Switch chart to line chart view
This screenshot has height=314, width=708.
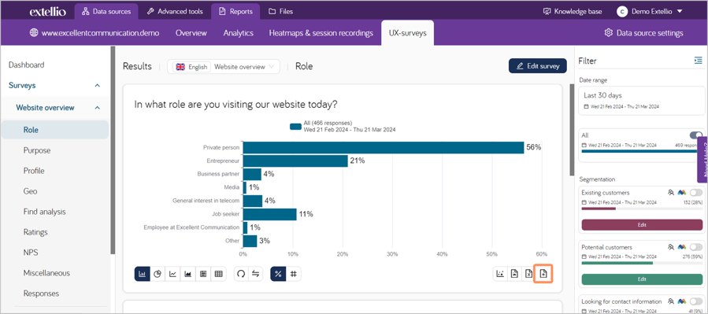coord(172,274)
